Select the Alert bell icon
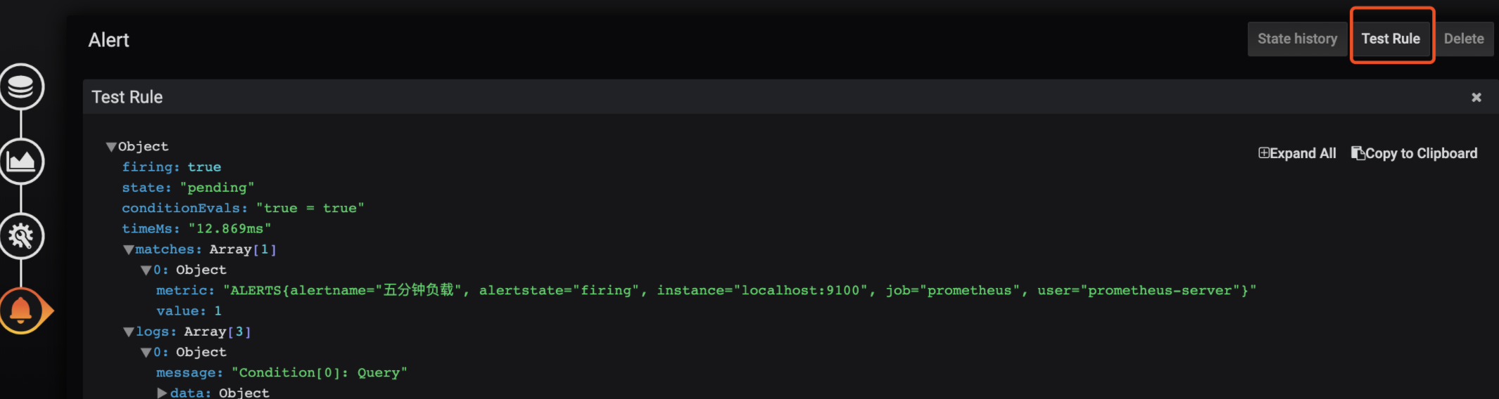1499x399 pixels. point(21,310)
